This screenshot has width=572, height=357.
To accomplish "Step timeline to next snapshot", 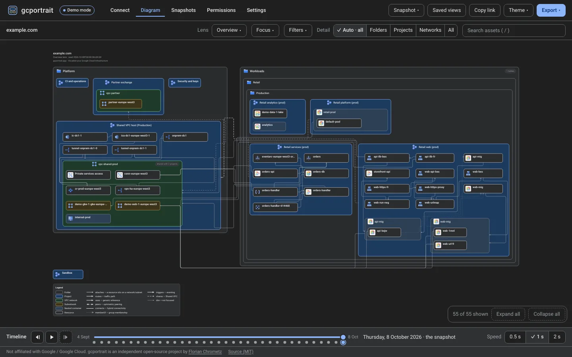I will click(66, 337).
